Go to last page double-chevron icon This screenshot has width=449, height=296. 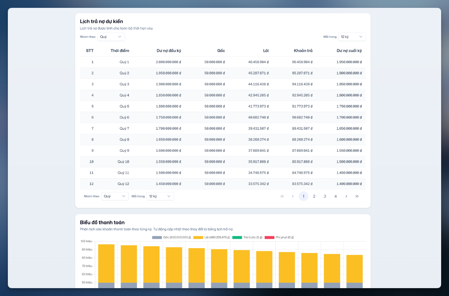click(357, 196)
